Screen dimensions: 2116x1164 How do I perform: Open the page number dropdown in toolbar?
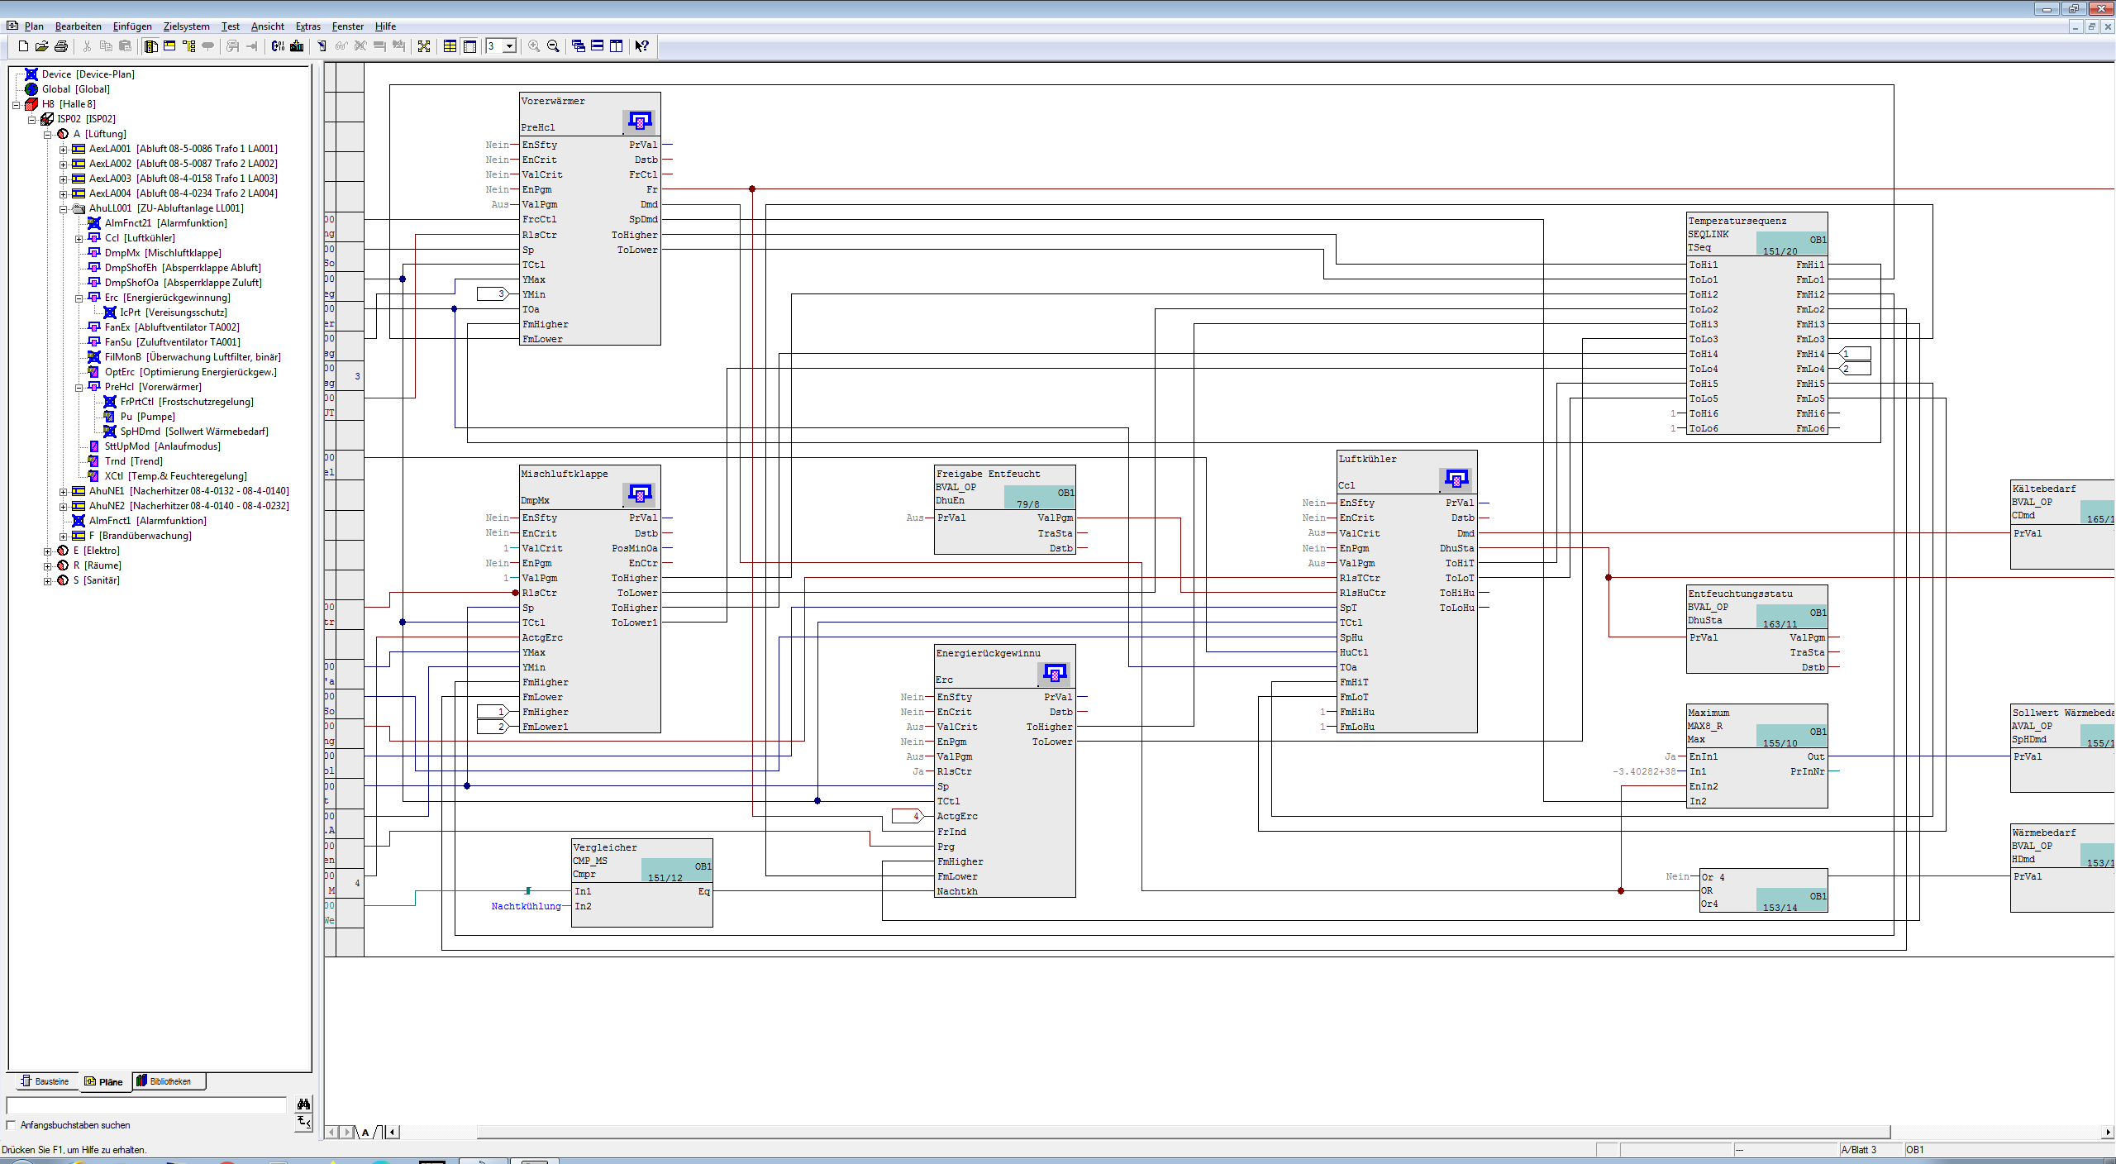[x=509, y=46]
